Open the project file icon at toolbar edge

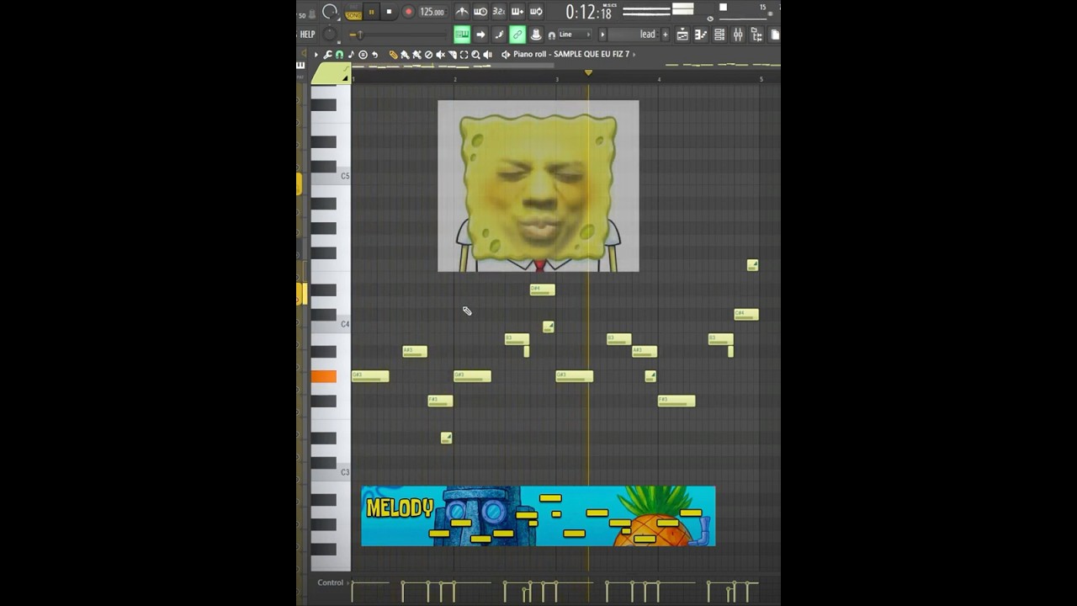(775, 35)
